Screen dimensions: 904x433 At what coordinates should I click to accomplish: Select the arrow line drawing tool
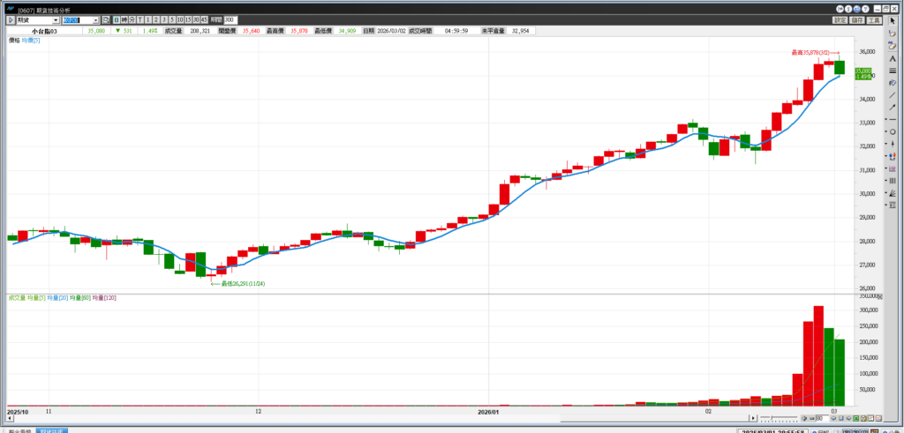pyautogui.click(x=893, y=107)
